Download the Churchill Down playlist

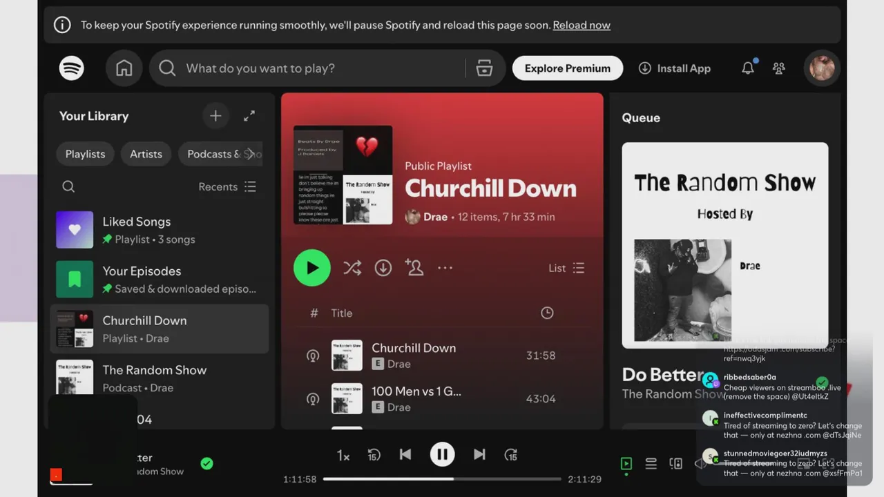[x=383, y=268]
